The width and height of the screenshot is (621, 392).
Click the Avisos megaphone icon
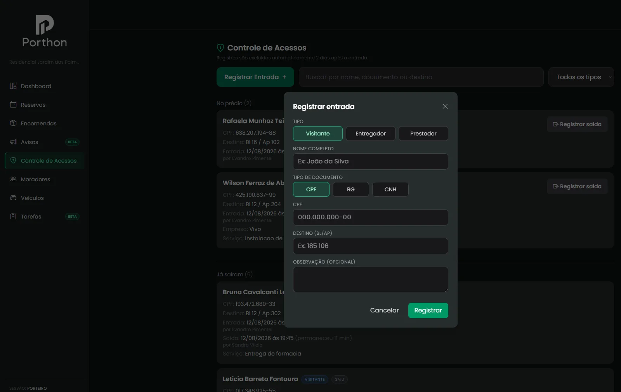[13, 142]
